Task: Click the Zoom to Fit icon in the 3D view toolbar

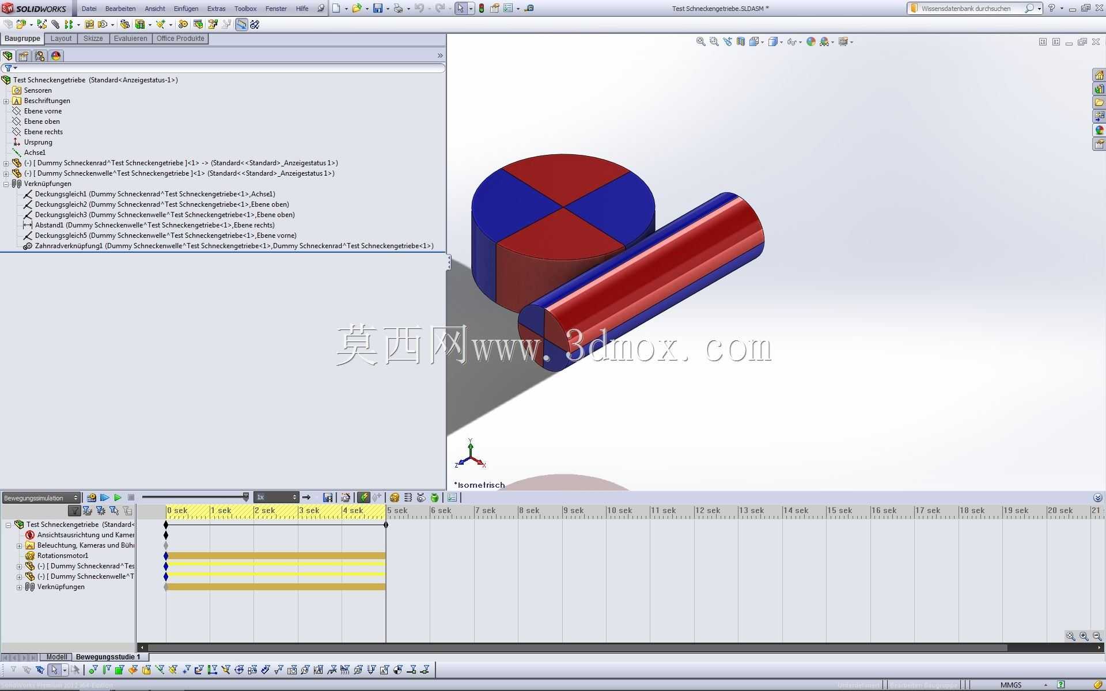Action: click(x=700, y=41)
